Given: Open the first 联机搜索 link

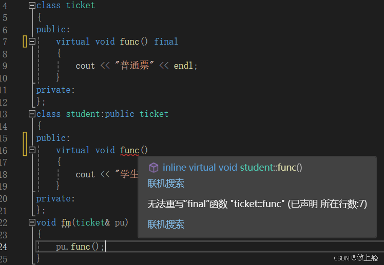Looking at the screenshot, I should (166, 184).
